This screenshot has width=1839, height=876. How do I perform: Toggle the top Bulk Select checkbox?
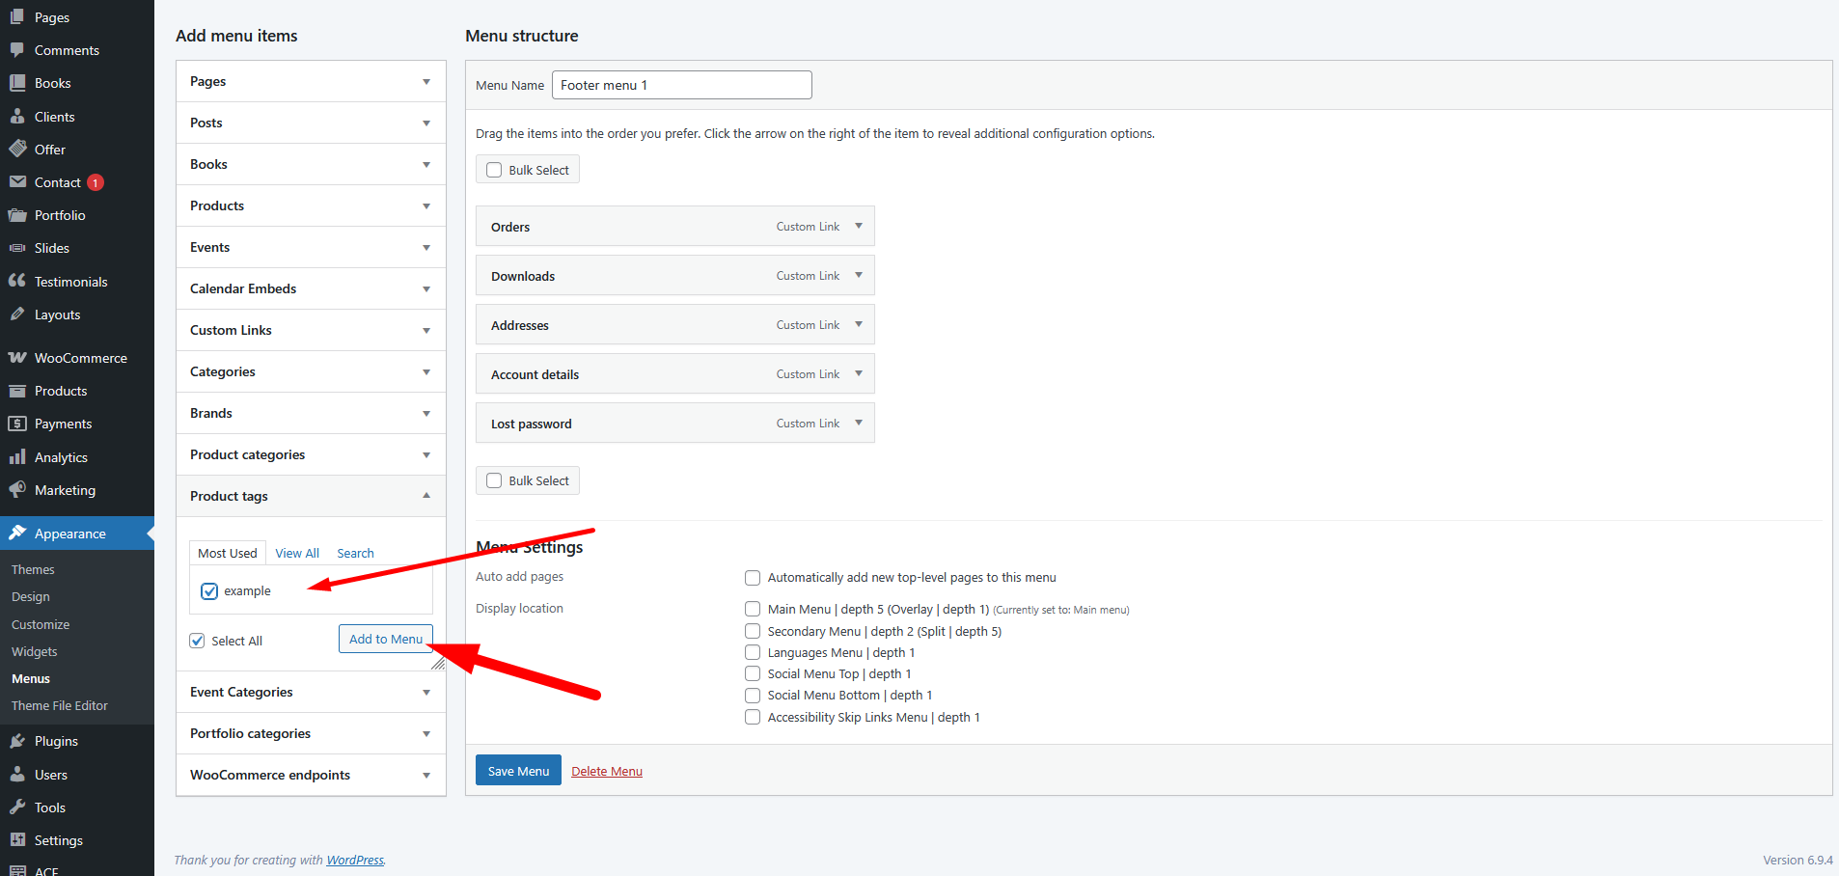pos(494,170)
